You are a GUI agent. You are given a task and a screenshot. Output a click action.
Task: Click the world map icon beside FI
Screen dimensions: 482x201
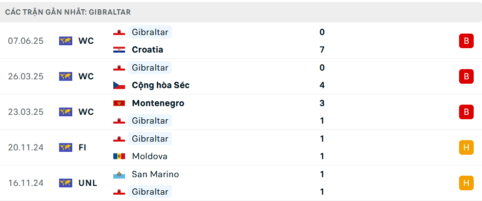pyautogui.click(x=65, y=147)
